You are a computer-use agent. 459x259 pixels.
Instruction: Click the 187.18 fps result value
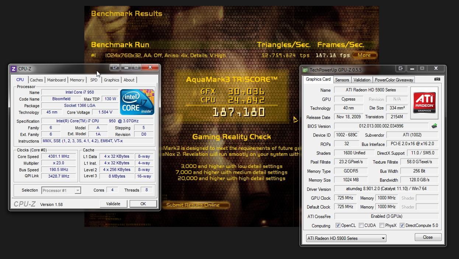click(x=333, y=55)
